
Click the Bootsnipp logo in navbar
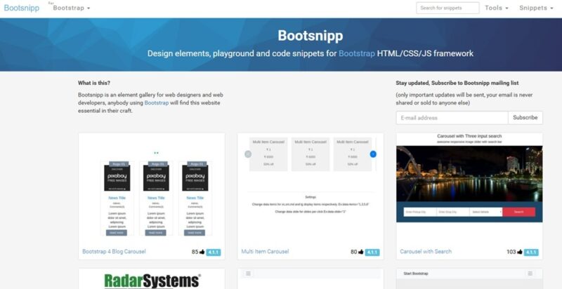(22, 8)
